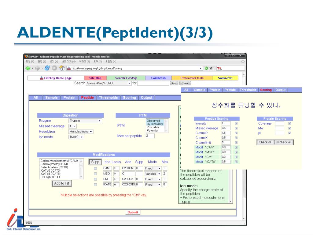Click the Max per peptide field
The height and width of the screenshot is (235, 313).
(x=150, y=136)
